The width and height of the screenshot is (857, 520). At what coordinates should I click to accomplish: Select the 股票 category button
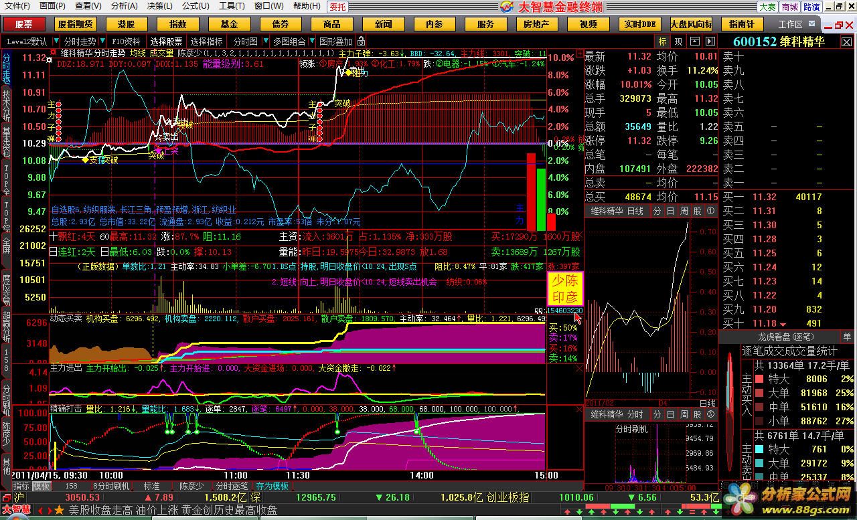[x=24, y=24]
